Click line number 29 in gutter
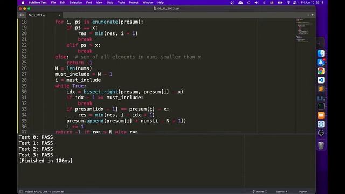 [x=24, y=86]
